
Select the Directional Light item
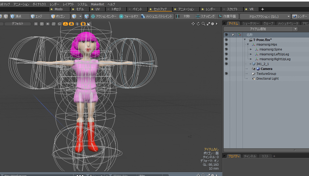coord(267,79)
